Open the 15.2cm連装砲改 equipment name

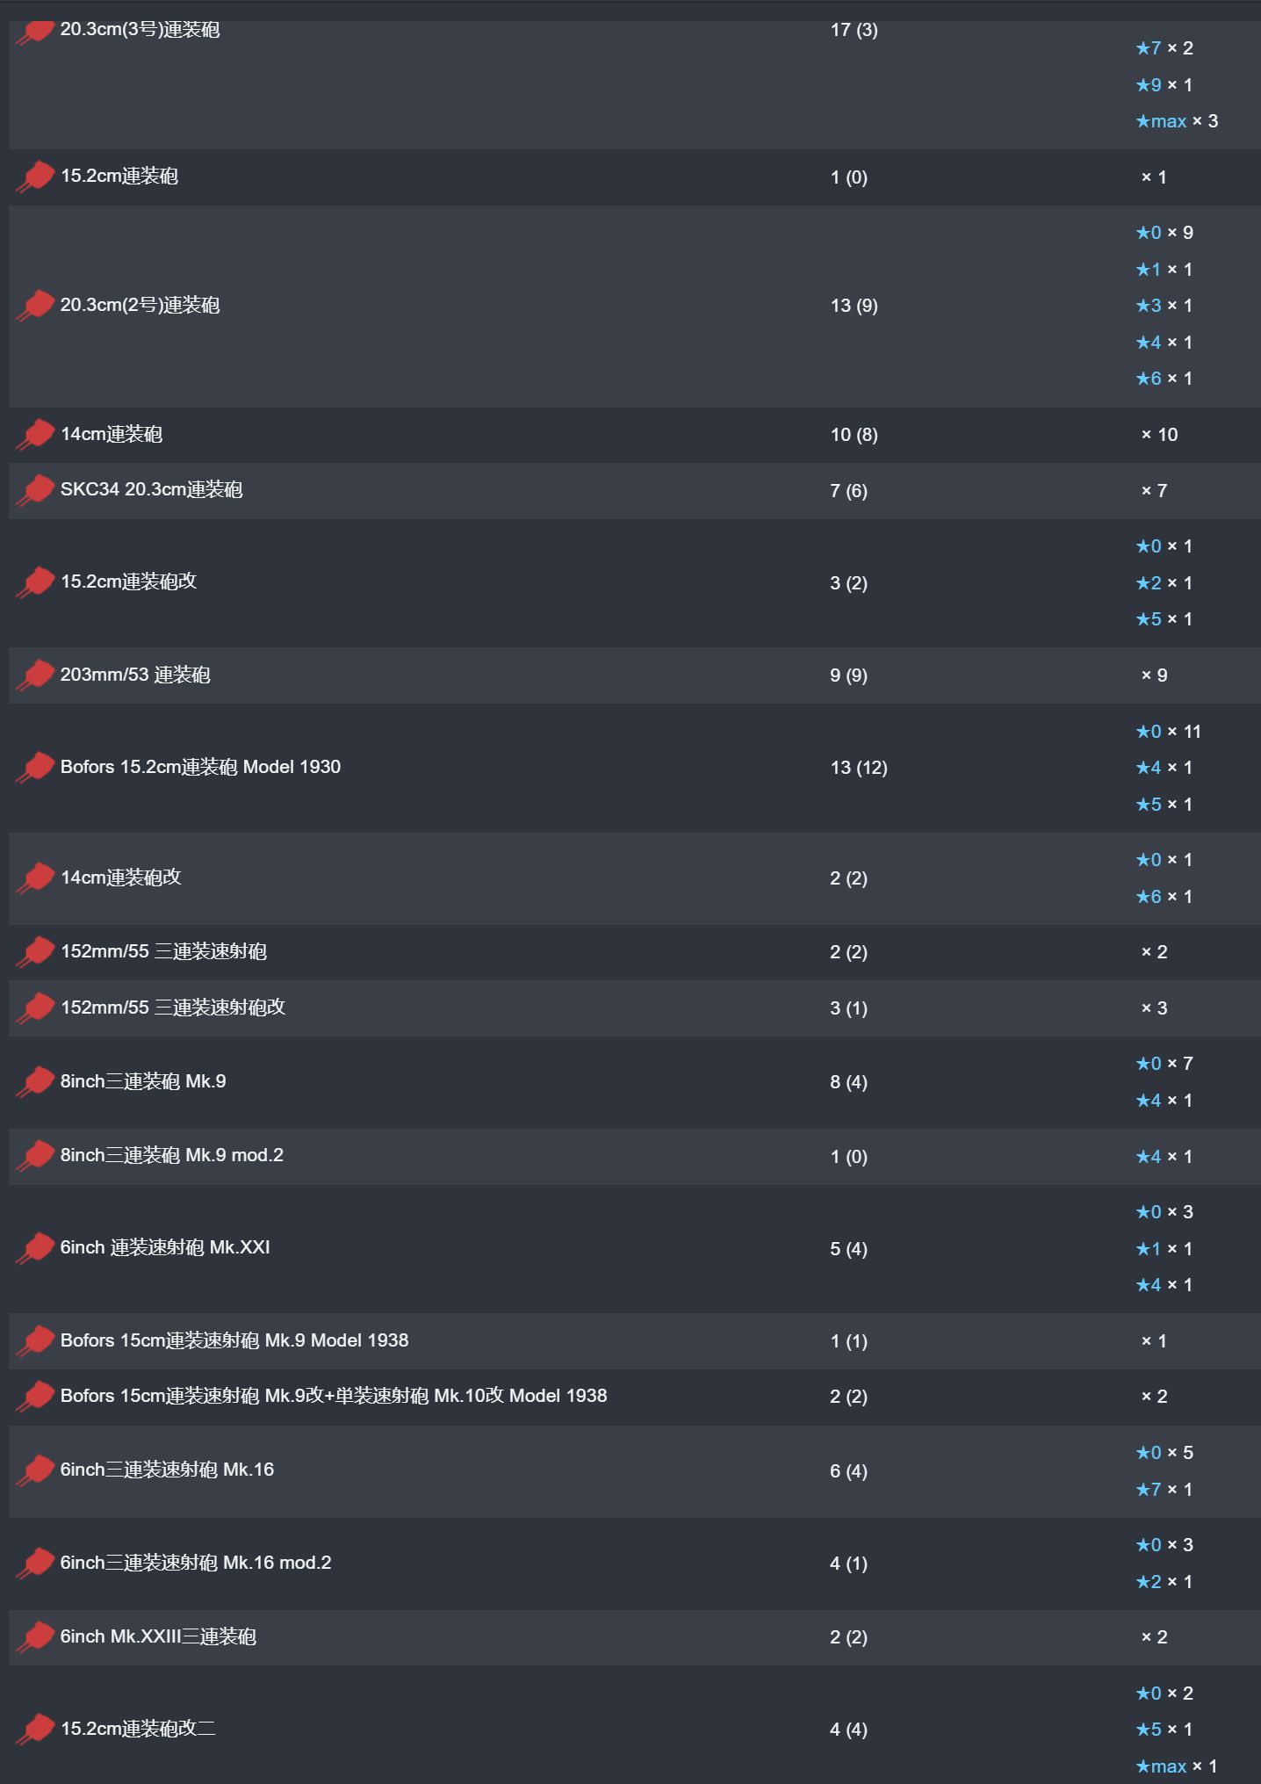point(128,581)
